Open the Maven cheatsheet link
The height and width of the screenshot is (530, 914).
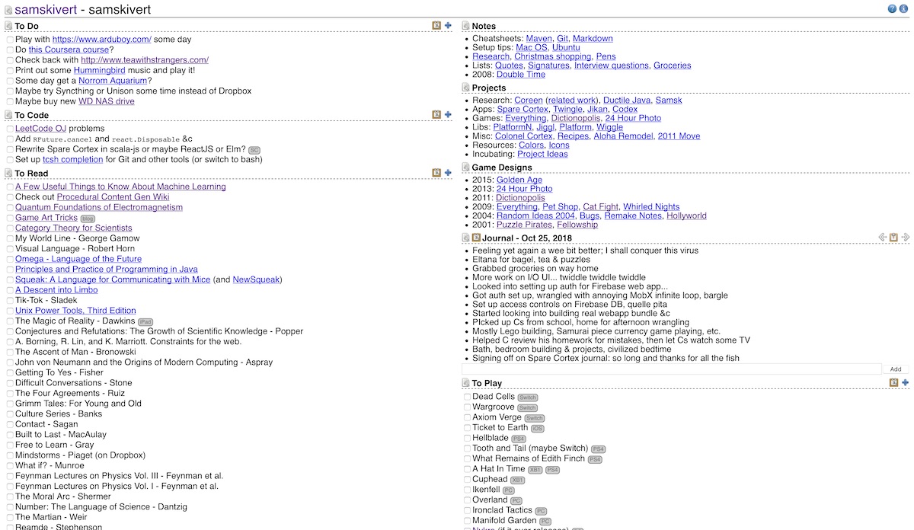coord(538,38)
